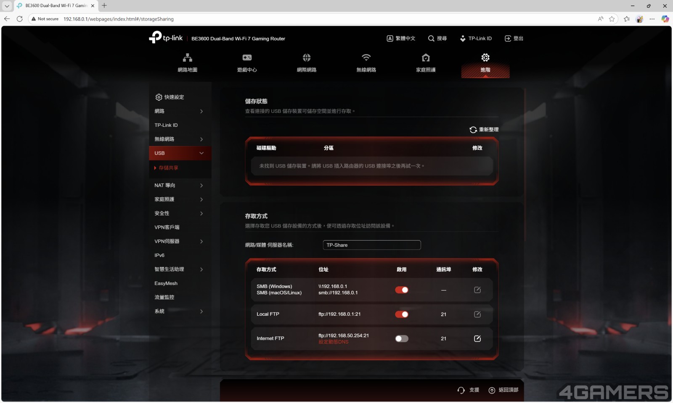This screenshot has height=403, width=673.
Task: Disable the SMB access toggle
Action: [x=402, y=290]
